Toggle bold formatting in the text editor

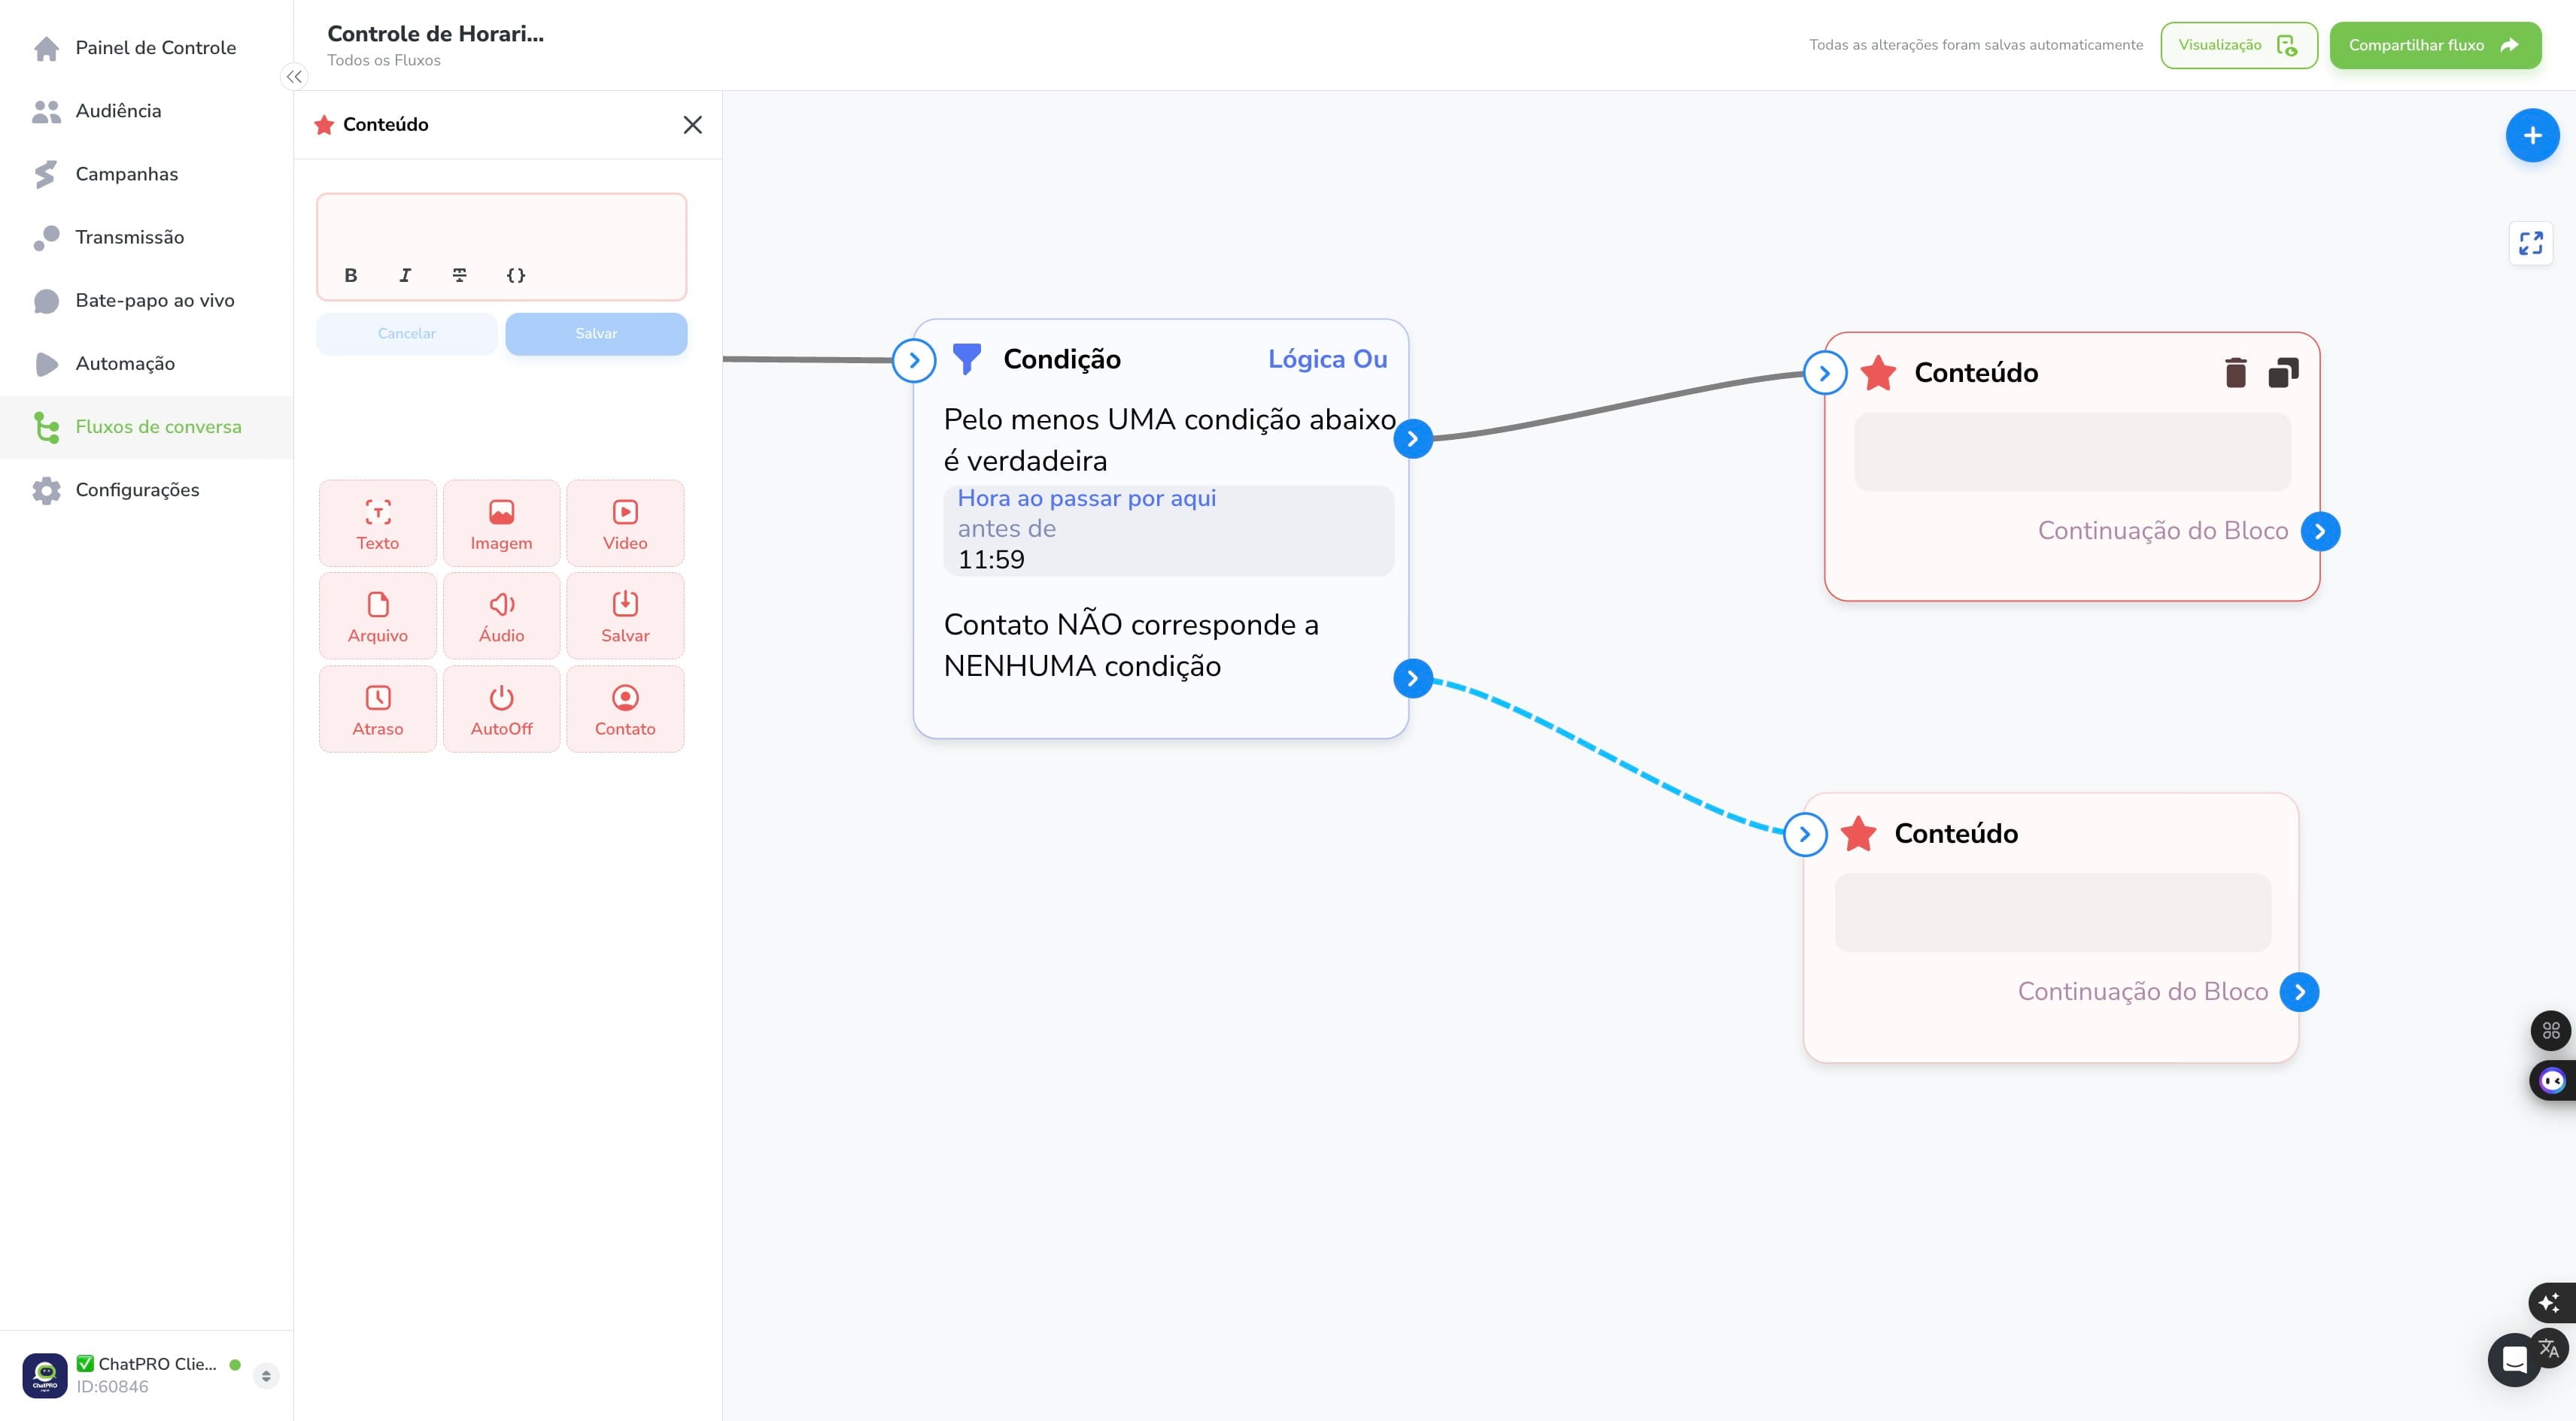351,275
